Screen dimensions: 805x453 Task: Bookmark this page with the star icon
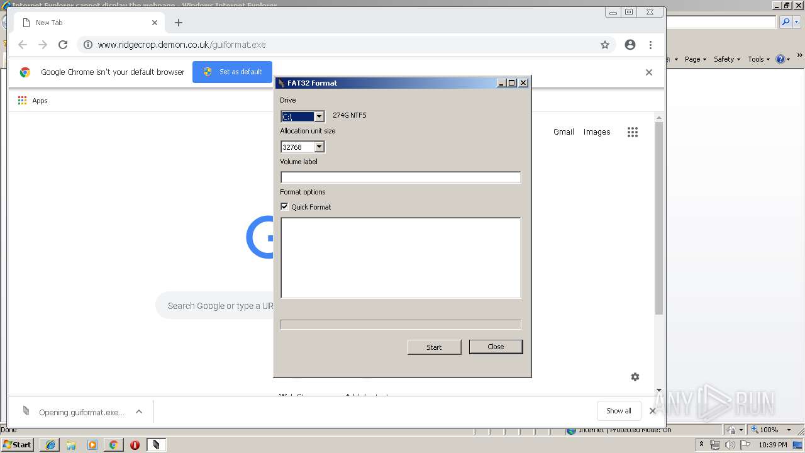605,45
